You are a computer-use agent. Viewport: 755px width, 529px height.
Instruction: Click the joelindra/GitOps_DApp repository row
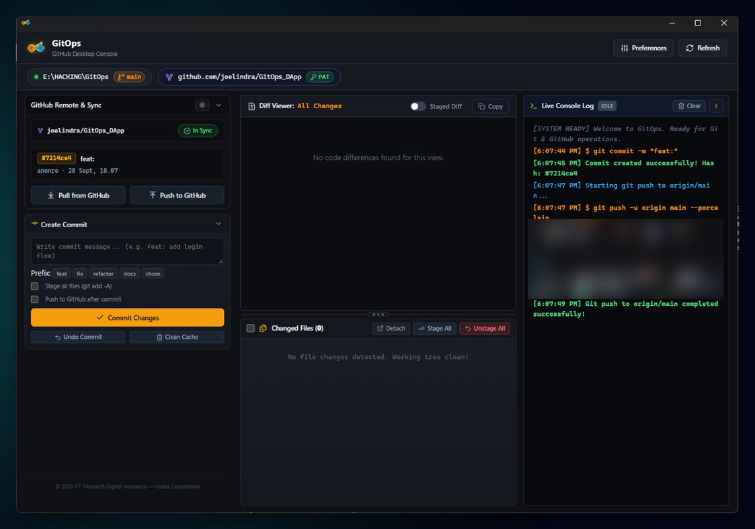(127, 130)
